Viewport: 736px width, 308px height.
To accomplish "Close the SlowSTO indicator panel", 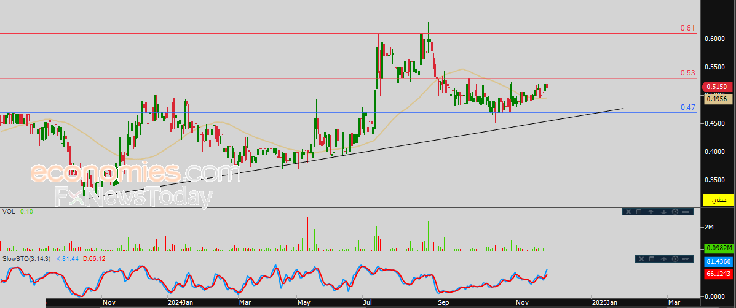I will click(641, 259).
